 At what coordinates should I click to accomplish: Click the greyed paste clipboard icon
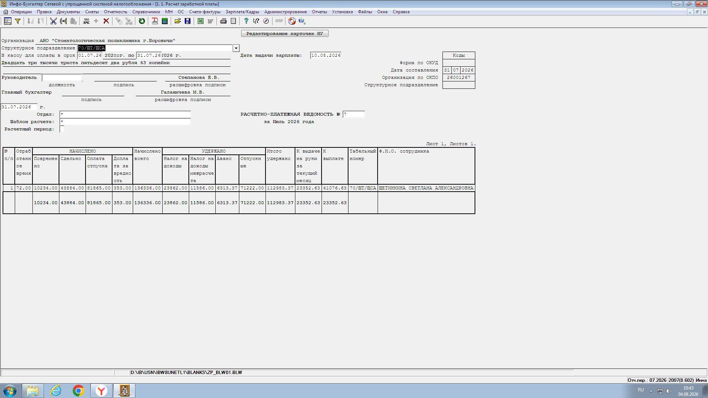coord(73,21)
